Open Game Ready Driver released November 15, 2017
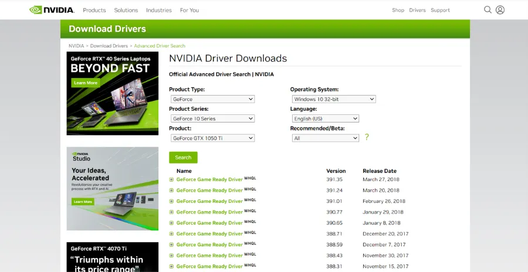 point(209,266)
